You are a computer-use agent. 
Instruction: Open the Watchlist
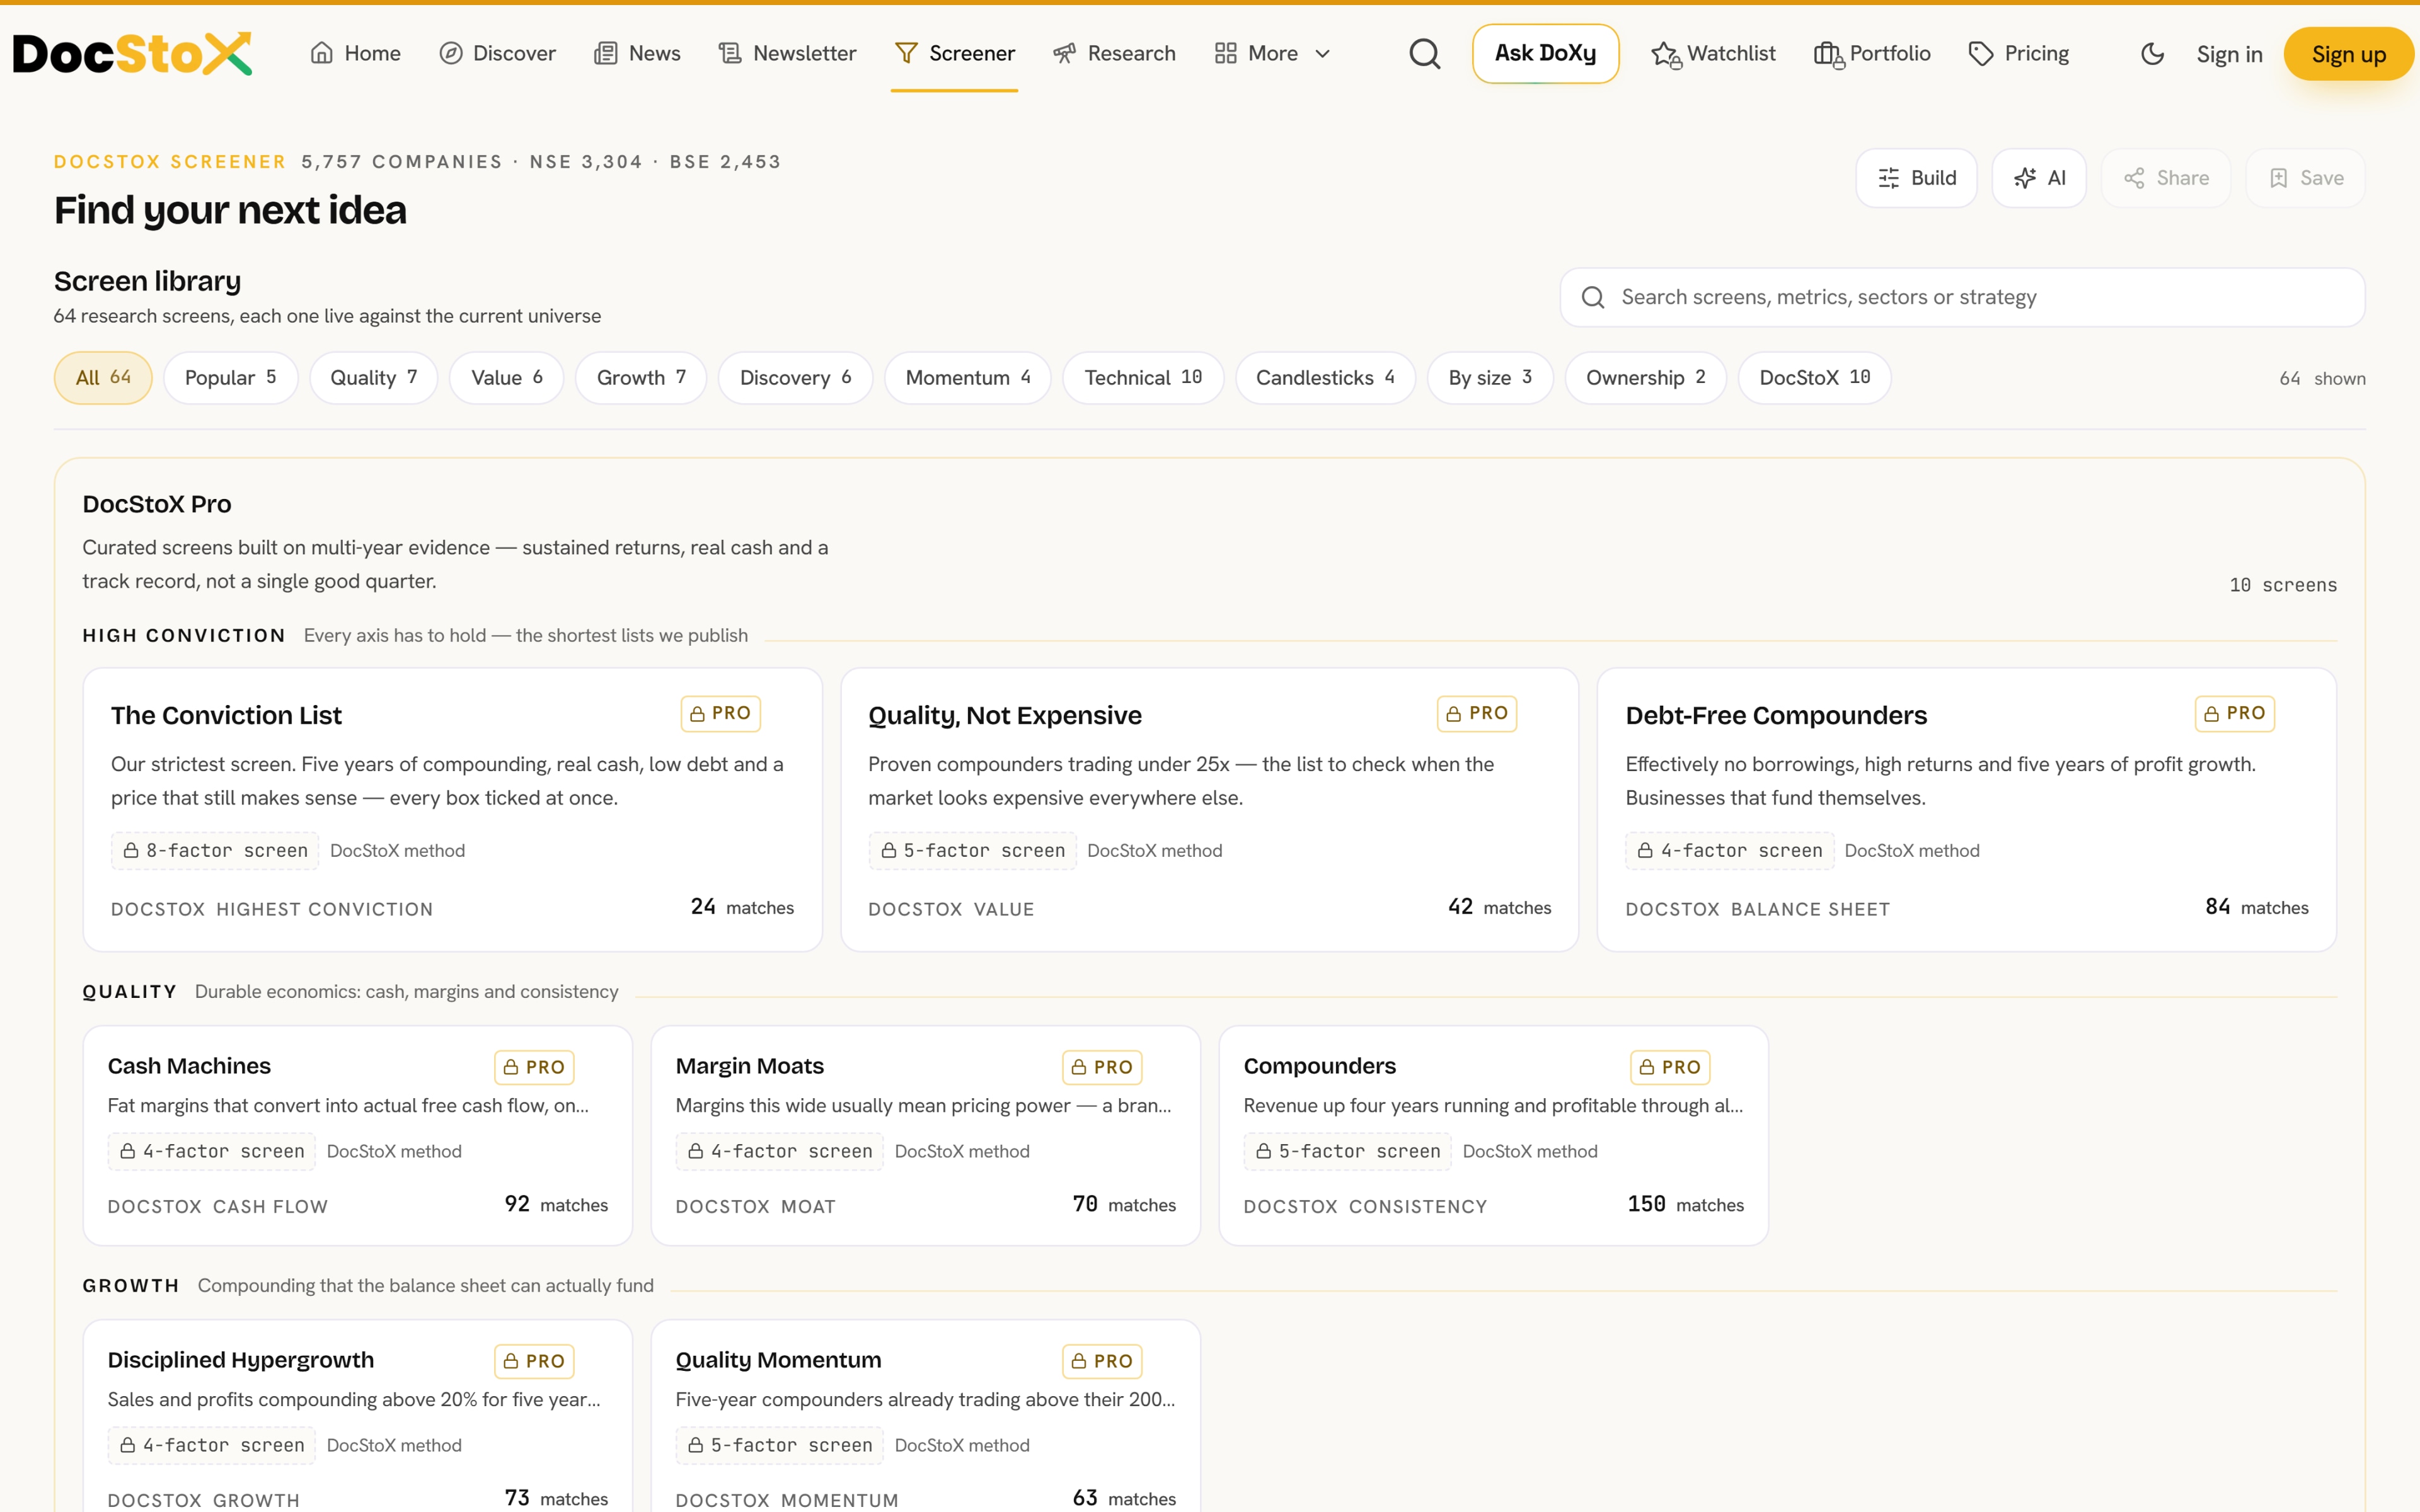[x=1713, y=54]
